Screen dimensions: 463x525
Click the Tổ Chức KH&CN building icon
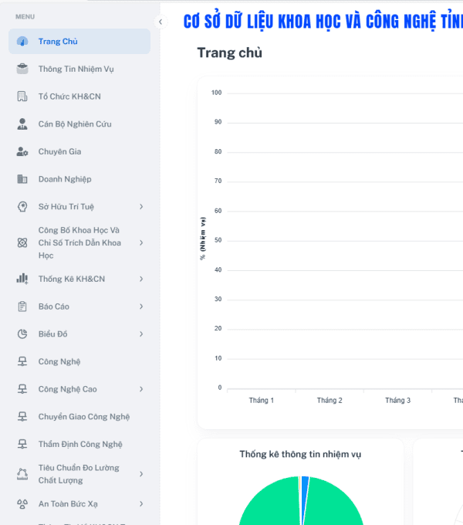(22, 97)
